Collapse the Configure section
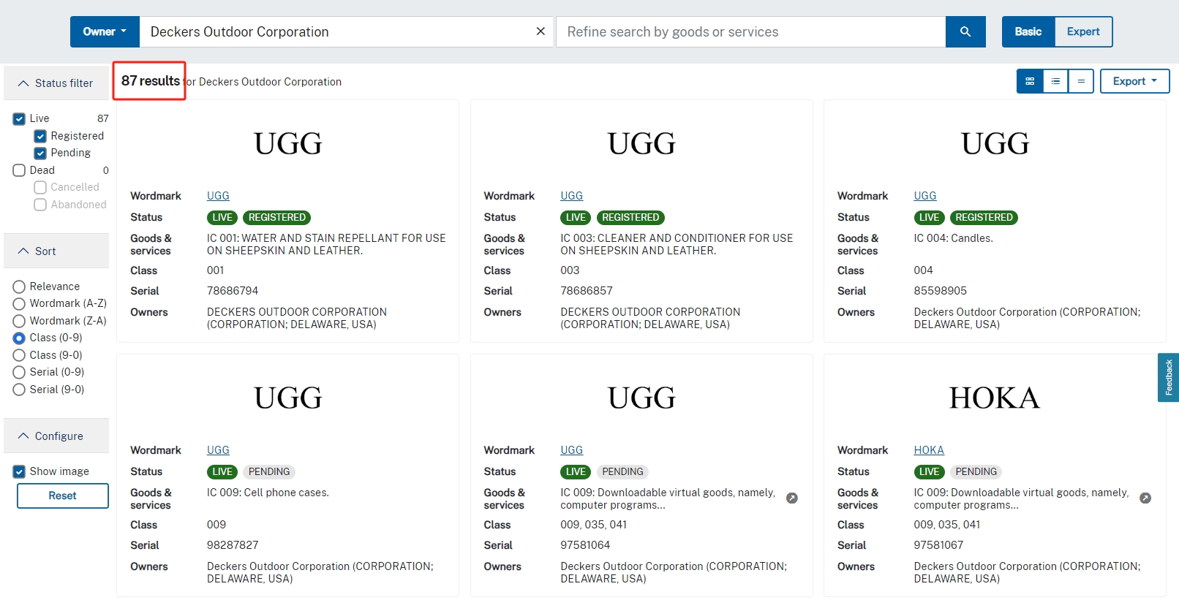This screenshot has width=1179, height=600. click(56, 436)
